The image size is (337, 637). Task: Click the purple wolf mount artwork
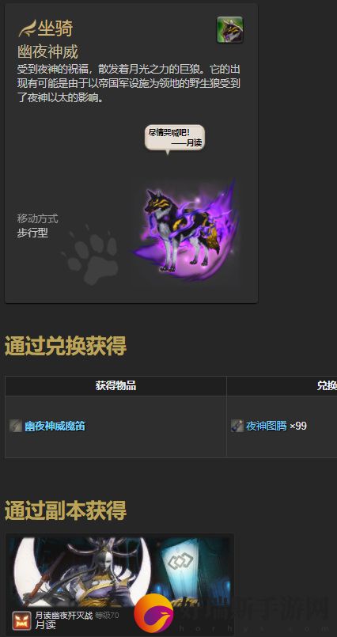187,229
